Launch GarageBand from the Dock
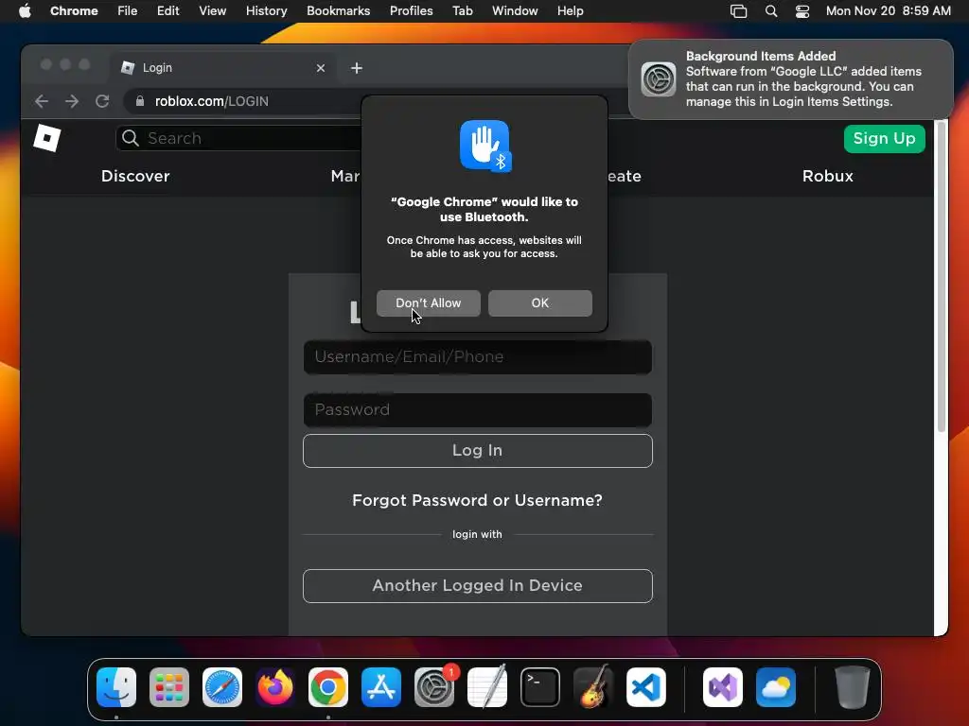The image size is (969, 726). click(593, 687)
